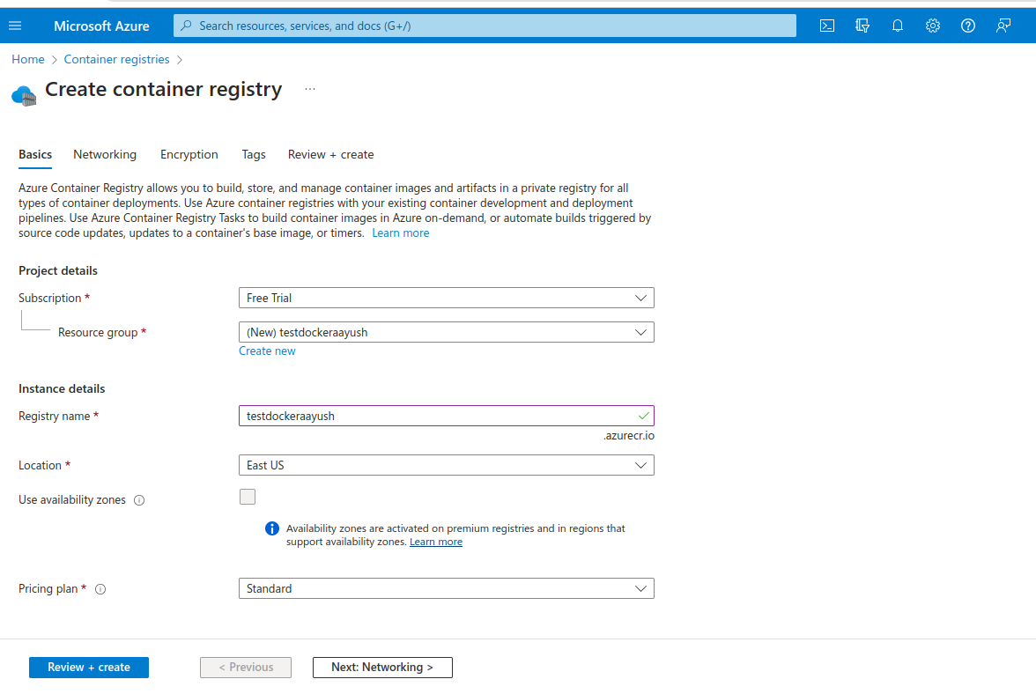Click the blue availability zones info icon
The image size is (1036, 694).
click(271, 528)
